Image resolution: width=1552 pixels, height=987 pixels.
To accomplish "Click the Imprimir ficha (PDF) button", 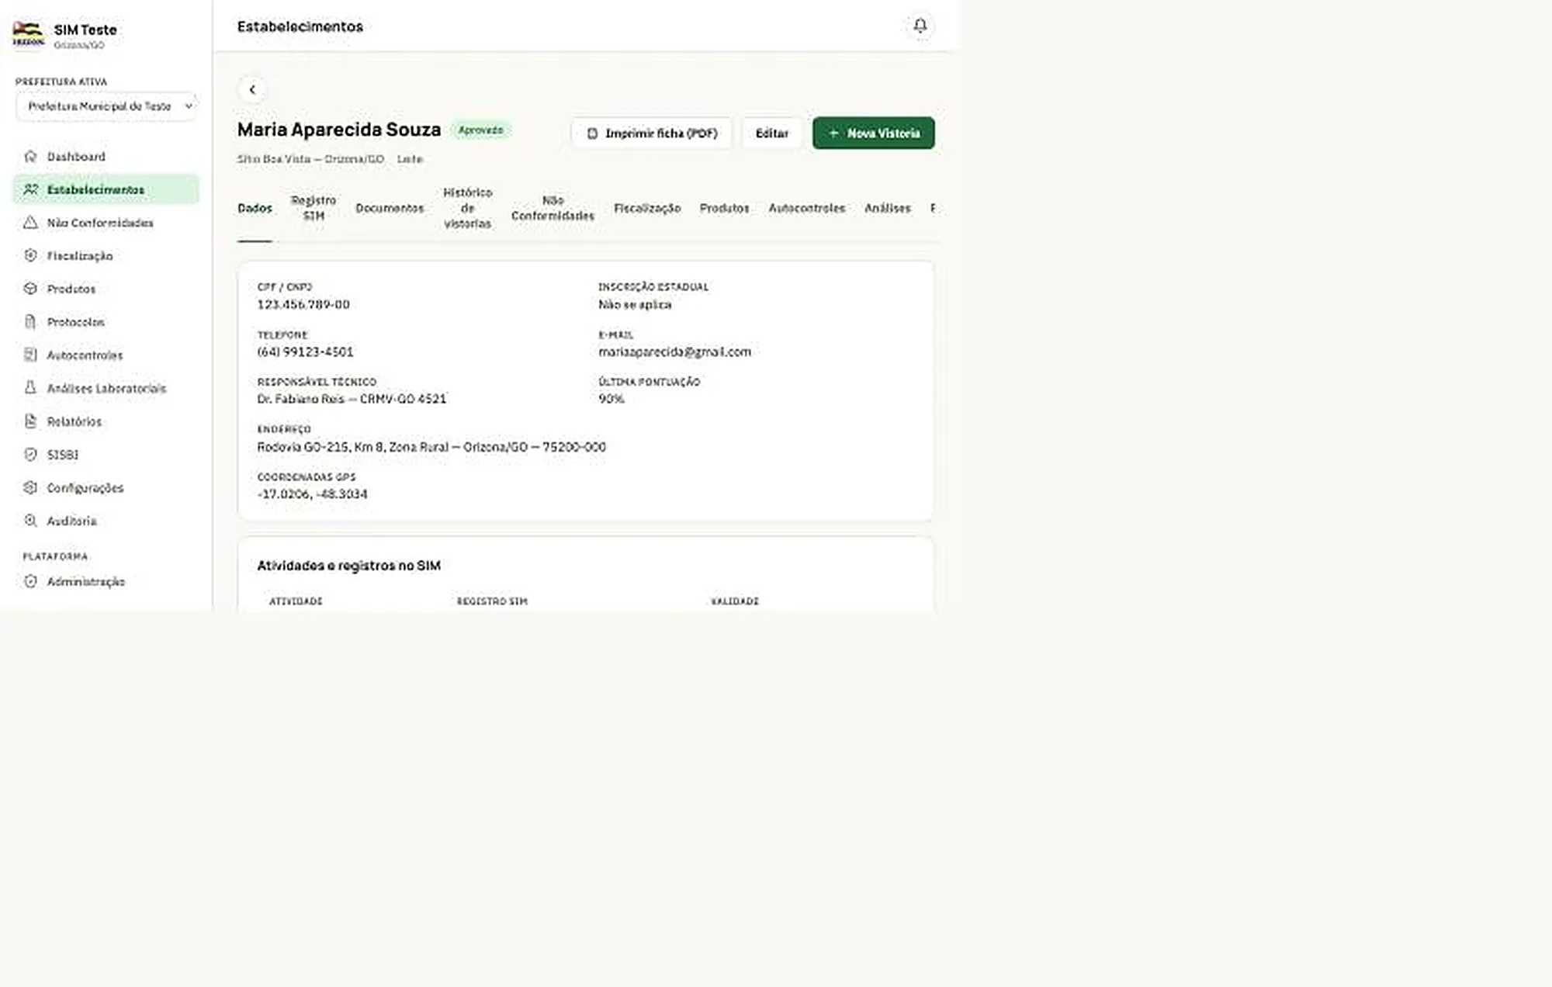I will [x=651, y=133].
